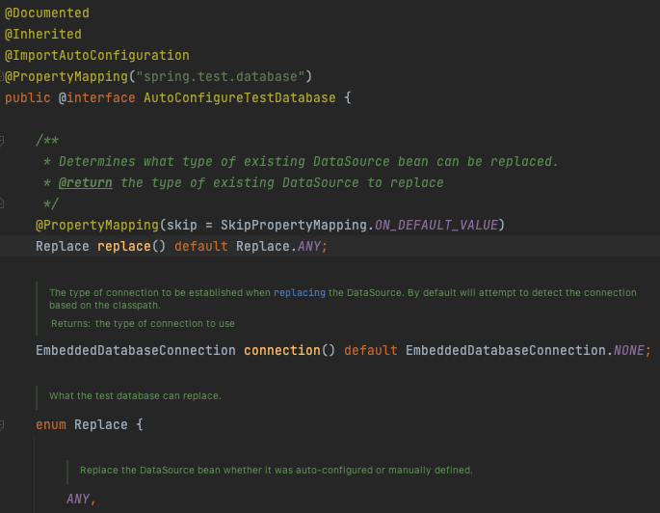Click the ANY enum constant

pos(78,499)
